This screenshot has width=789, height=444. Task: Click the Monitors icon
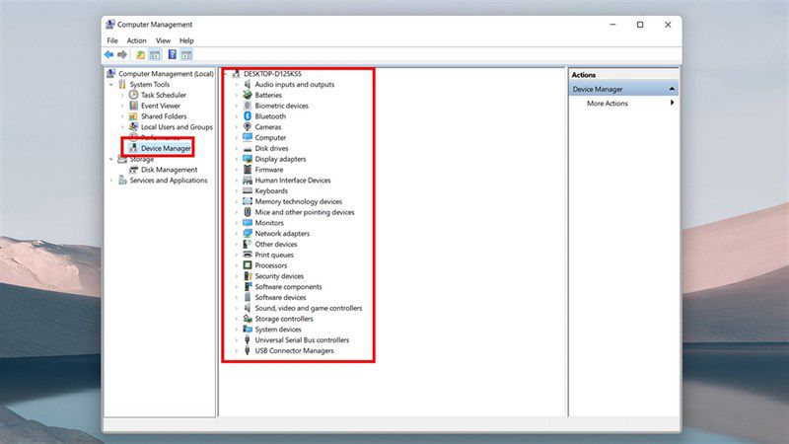coord(248,223)
